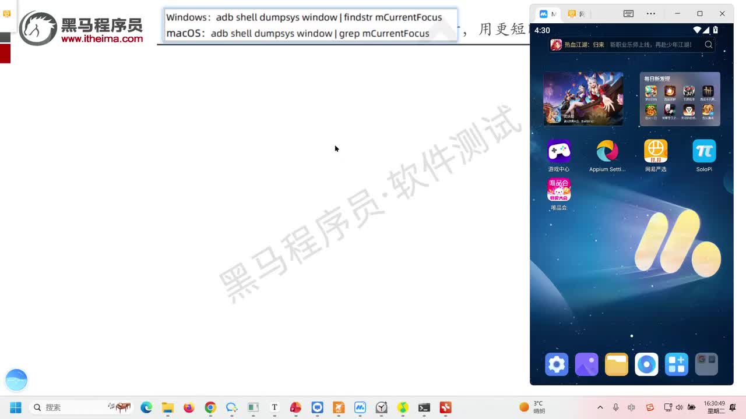Switch to the second emulator tab
The width and height of the screenshot is (746, 419).
click(x=576, y=13)
